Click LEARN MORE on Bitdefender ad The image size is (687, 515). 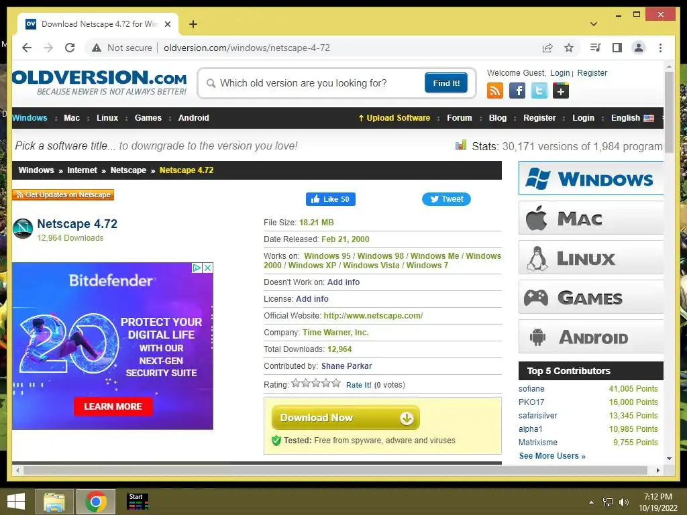(113, 406)
